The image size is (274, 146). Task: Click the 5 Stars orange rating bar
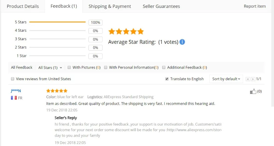(x=57, y=22)
